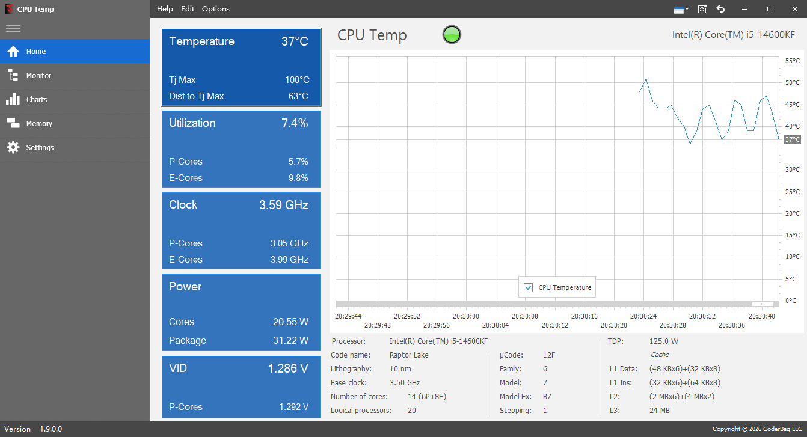Click the hamburger menu to collapse sidebar
807x437 pixels.
13,28
